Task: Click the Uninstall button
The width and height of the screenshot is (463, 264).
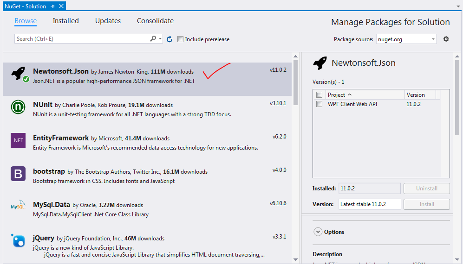Action: (427, 189)
